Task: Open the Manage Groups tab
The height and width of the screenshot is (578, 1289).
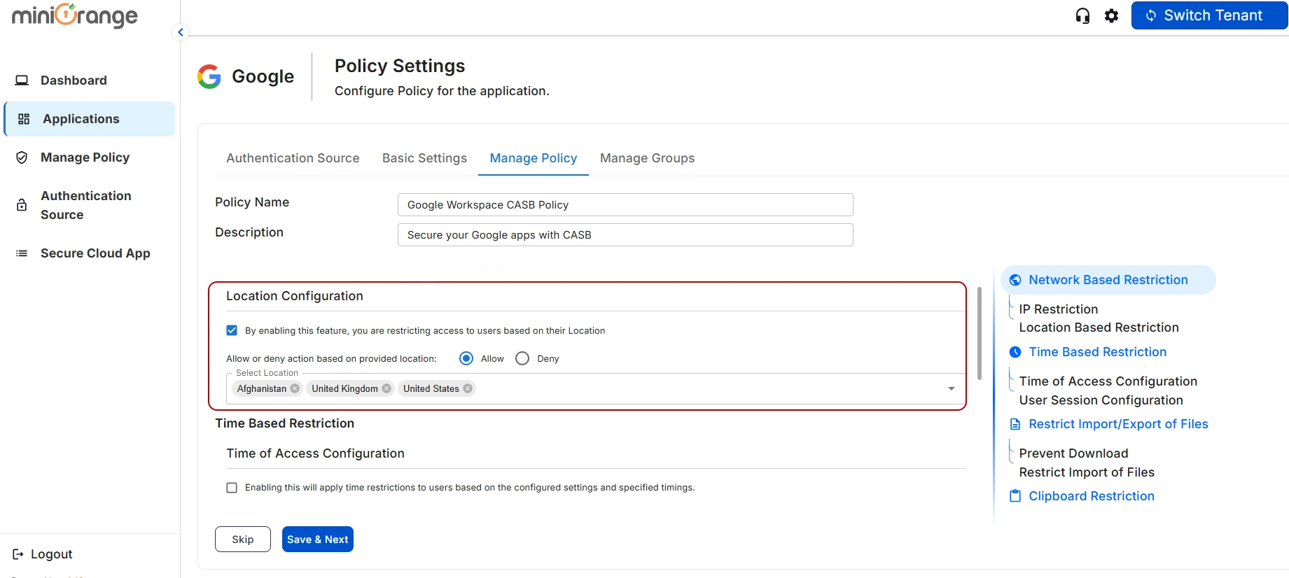Action: click(648, 158)
